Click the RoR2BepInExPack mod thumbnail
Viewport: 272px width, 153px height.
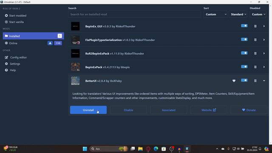75,54
